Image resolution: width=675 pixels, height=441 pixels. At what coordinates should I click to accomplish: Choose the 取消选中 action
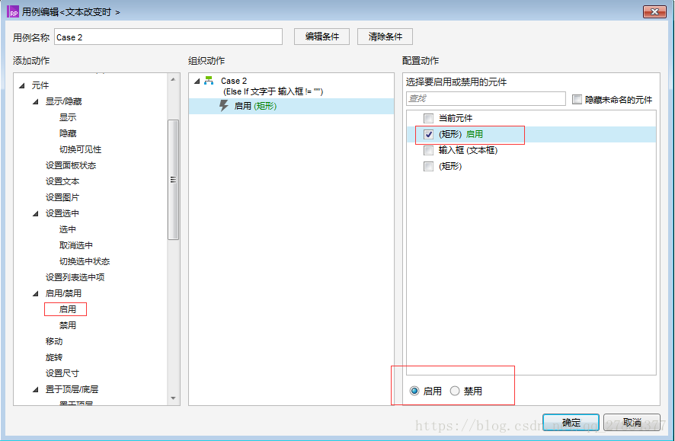click(x=75, y=245)
